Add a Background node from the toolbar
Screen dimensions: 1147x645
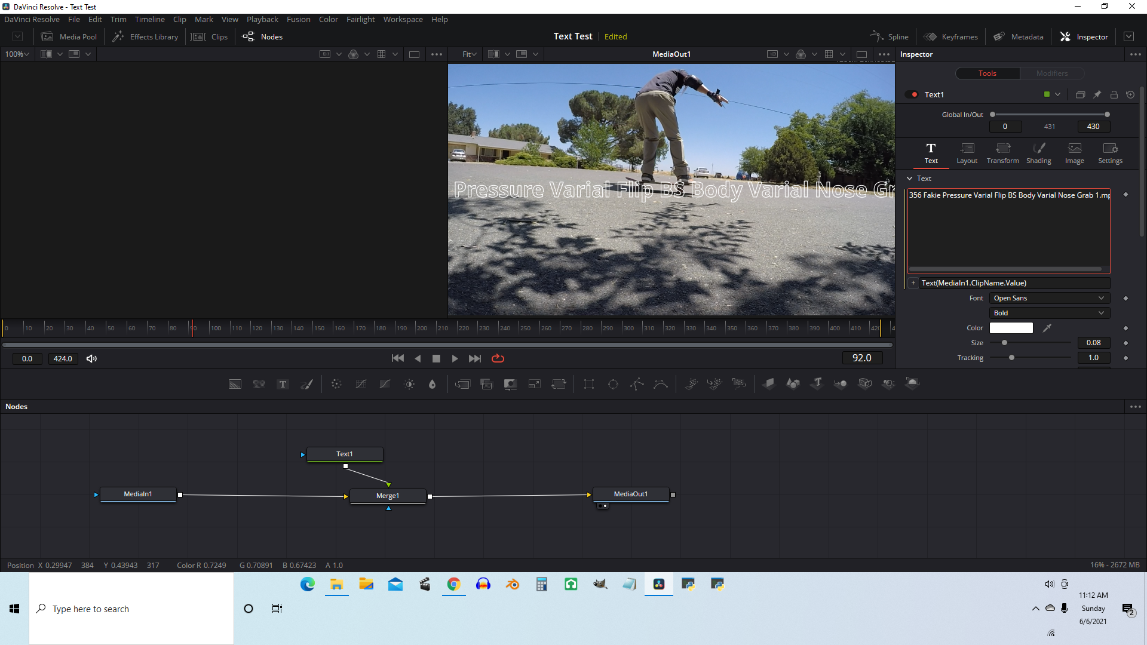coord(235,384)
